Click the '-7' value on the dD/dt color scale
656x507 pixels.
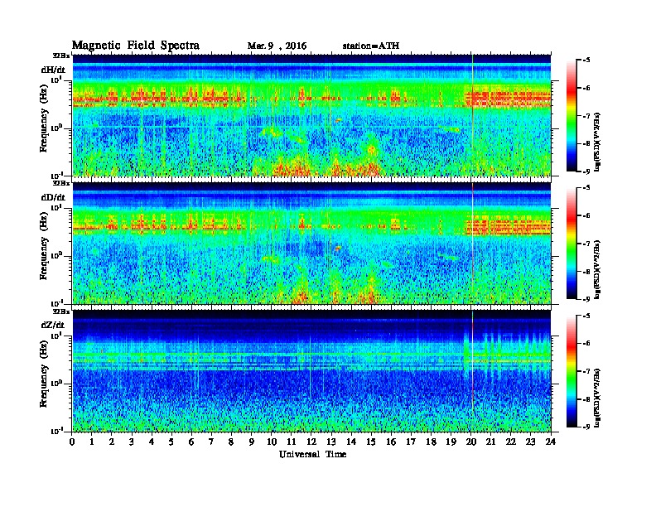pyautogui.click(x=586, y=243)
